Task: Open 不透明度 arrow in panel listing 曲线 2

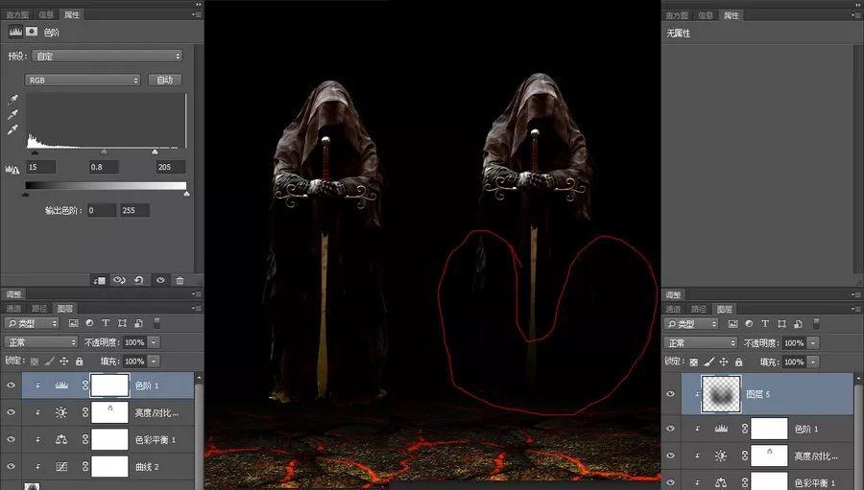Action: (x=154, y=342)
